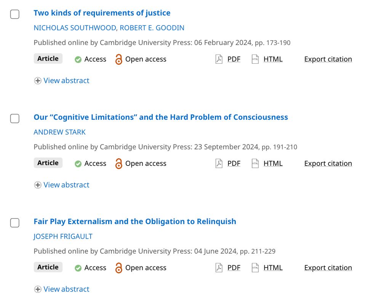The width and height of the screenshot is (381, 300).
Task: Select the checkbox beside Our Cognitive Limitations article
Action: pos(15,119)
